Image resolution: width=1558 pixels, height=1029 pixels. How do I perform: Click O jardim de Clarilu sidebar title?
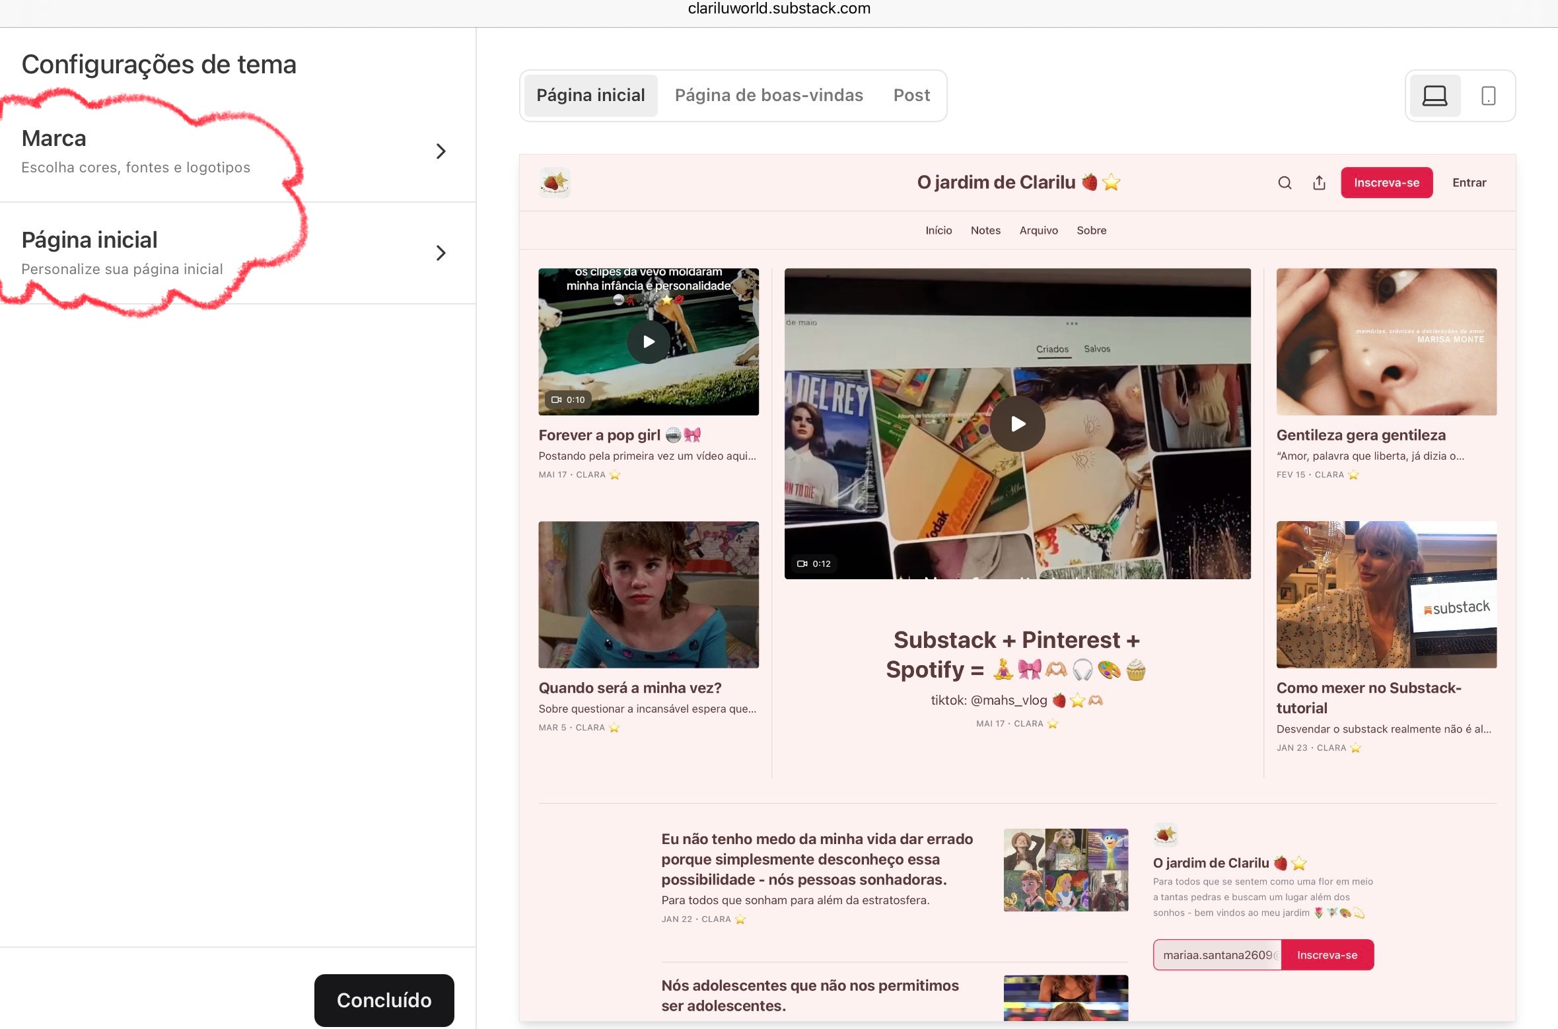(x=1230, y=863)
